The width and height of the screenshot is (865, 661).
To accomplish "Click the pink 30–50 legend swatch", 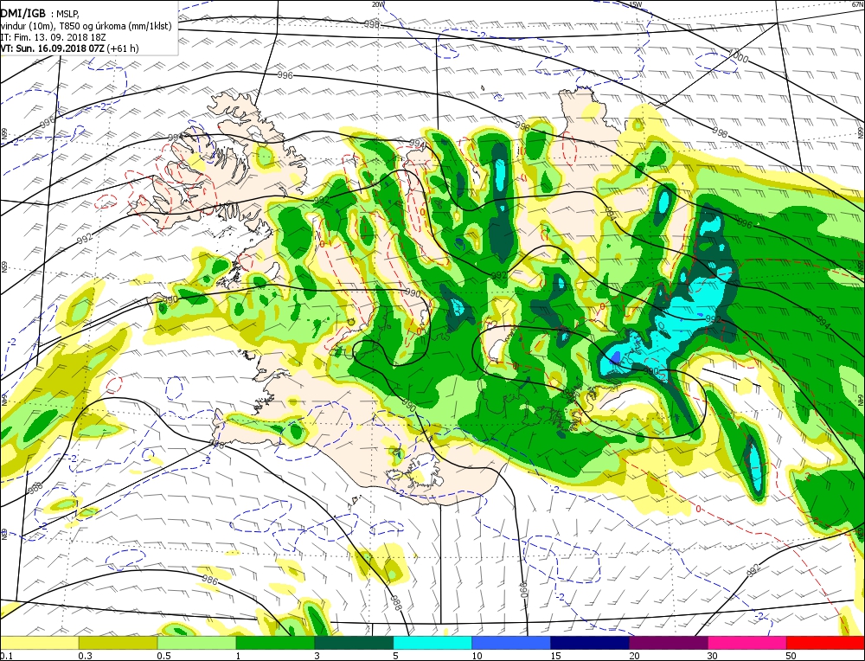I will click(x=747, y=643).
